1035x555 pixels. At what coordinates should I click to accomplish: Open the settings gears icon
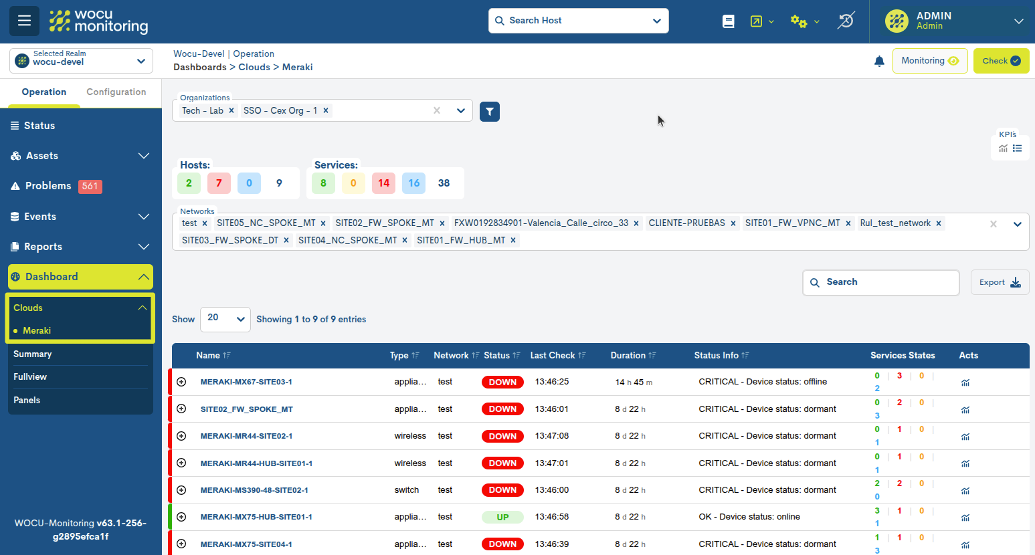click(x=799, y=21)
